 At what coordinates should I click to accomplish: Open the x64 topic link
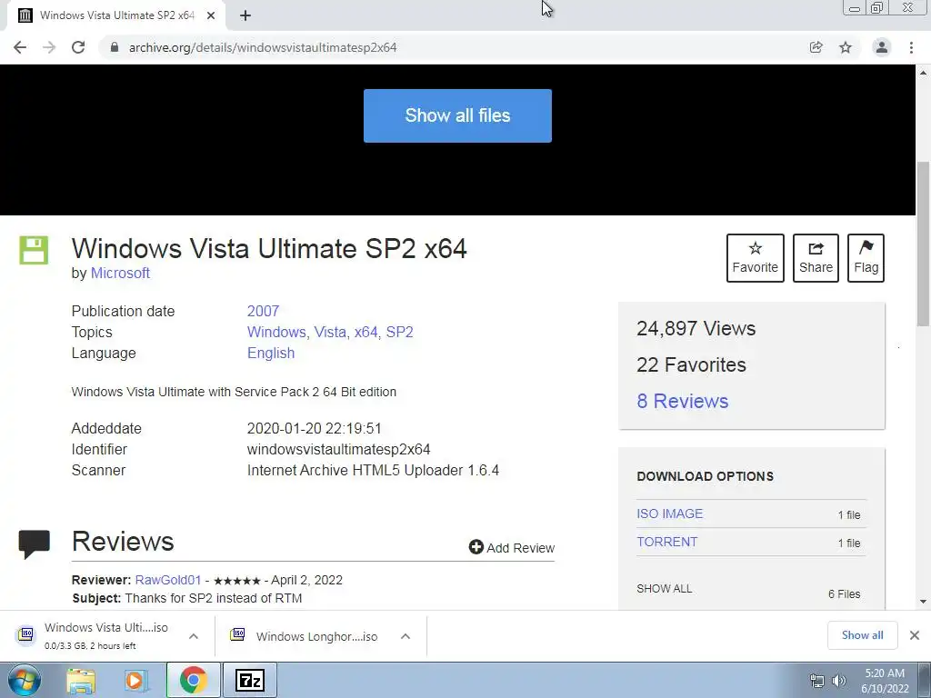coord(365,332)
